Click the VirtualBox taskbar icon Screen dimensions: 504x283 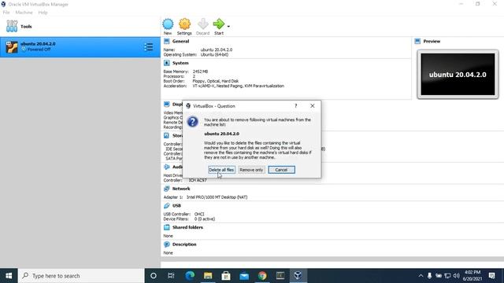298,276
